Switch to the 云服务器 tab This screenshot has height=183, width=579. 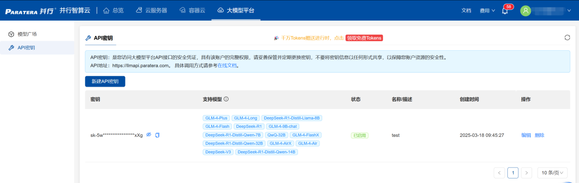tap(152, 10)
